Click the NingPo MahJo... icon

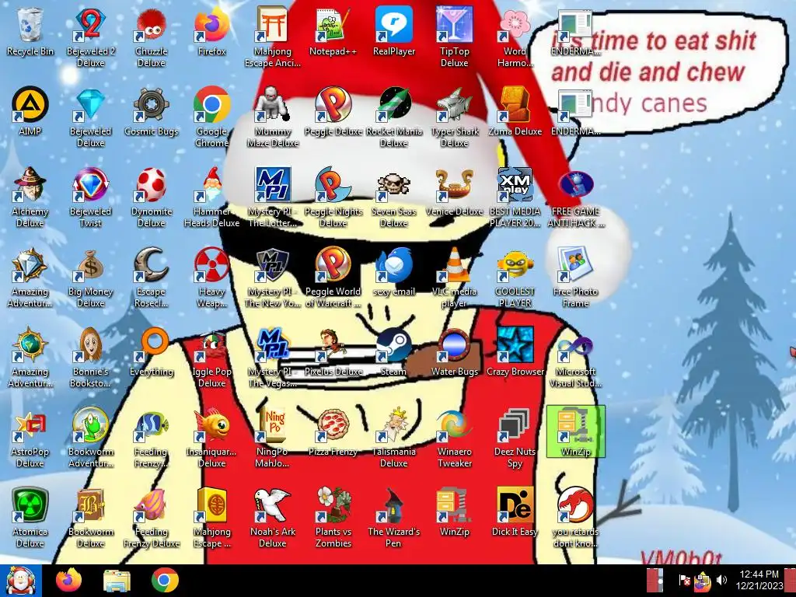pyautogui.click(x=273, y=438)
